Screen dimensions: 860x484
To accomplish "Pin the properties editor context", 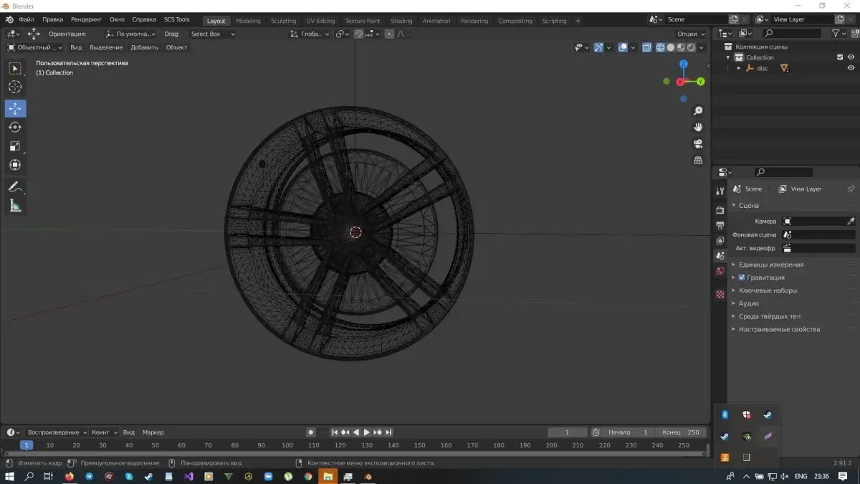I will tap(851, 189).
